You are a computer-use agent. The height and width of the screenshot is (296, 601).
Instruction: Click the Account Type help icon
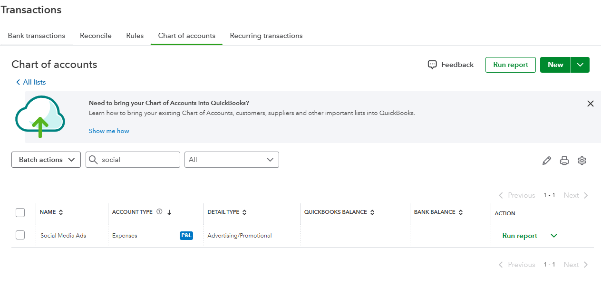159,212
